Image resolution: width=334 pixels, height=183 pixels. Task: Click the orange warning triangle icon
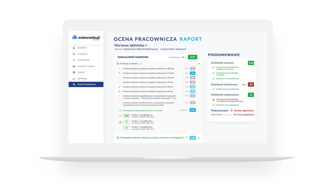(120, 122)
